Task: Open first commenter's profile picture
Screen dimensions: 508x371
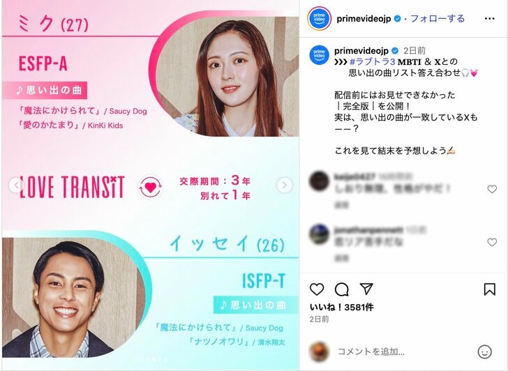Action: (x=319, y=181)
